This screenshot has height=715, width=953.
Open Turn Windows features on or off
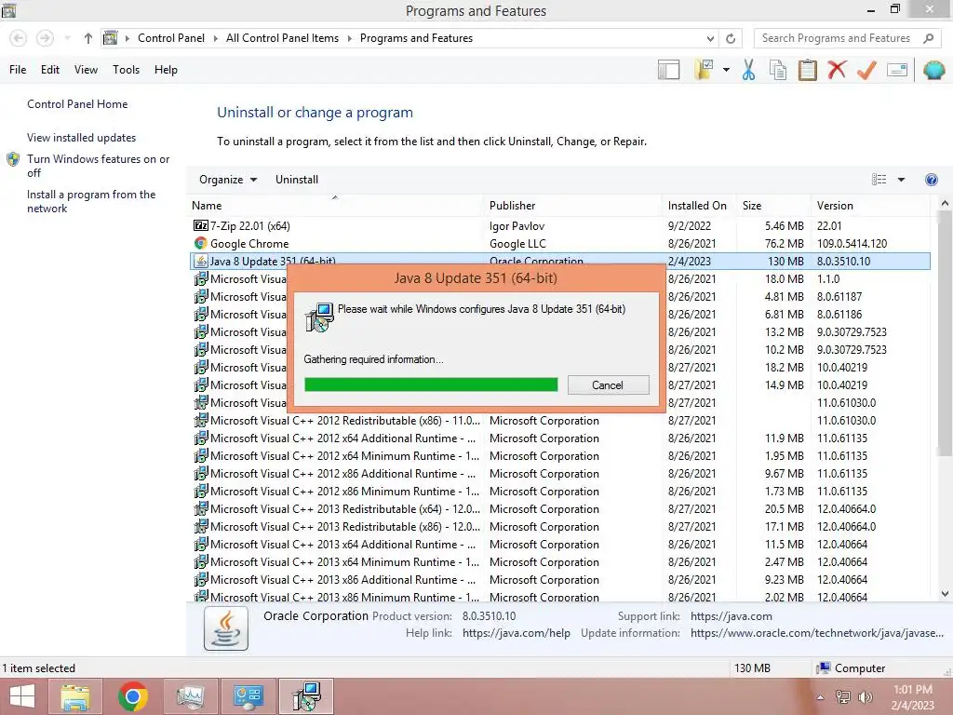(98, 166)
